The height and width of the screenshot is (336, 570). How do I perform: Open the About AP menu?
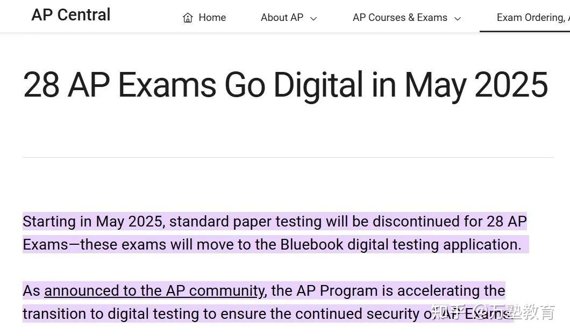pos(282,18)
